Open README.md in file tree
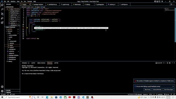Screen dimensions: 176x99 (x=12, y=59)
